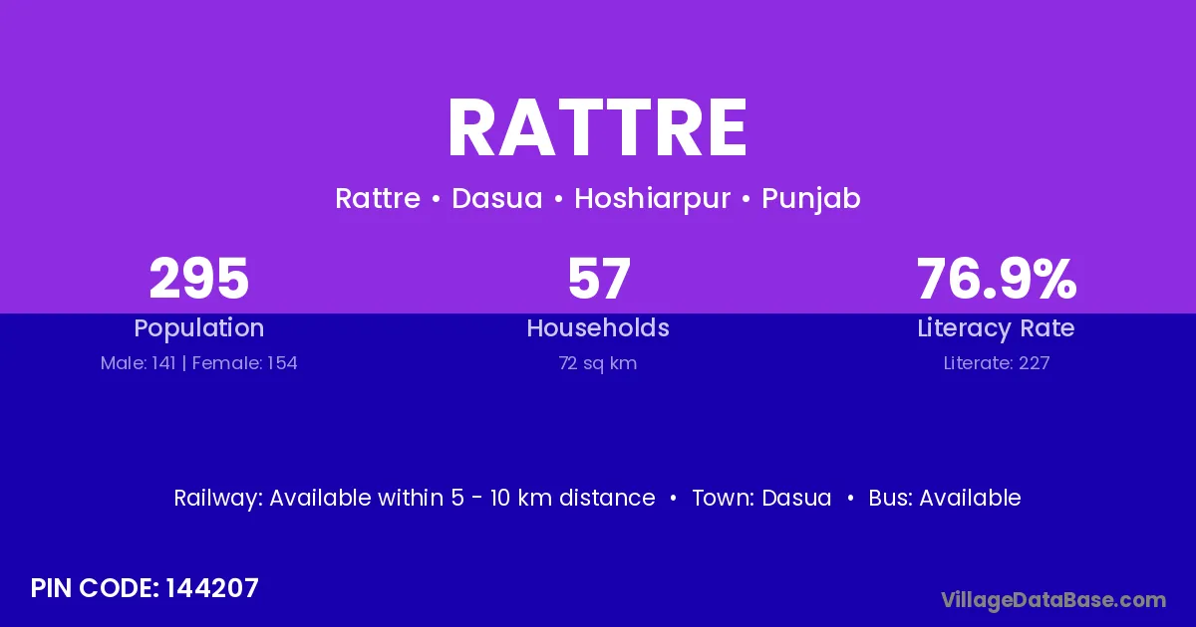Open Punjab in the location breadcrumb
Image resolution: width=1196 pixels, height=627 pixels.
[x=810, y=199]
